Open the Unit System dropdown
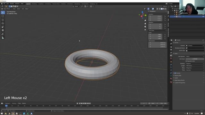 195,57
